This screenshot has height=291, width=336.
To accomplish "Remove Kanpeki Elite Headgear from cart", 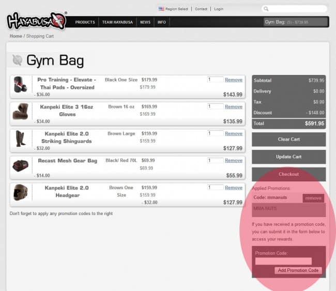I will 234,188.
